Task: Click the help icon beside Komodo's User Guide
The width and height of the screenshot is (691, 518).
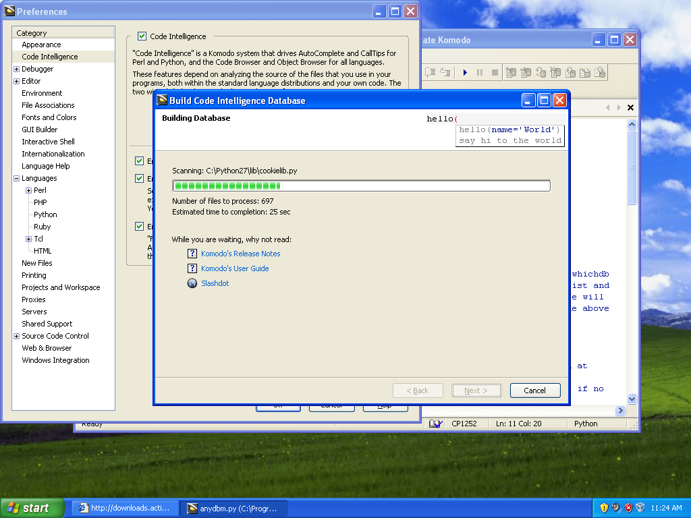Action: pyautogui.click(x=192, y=268)
